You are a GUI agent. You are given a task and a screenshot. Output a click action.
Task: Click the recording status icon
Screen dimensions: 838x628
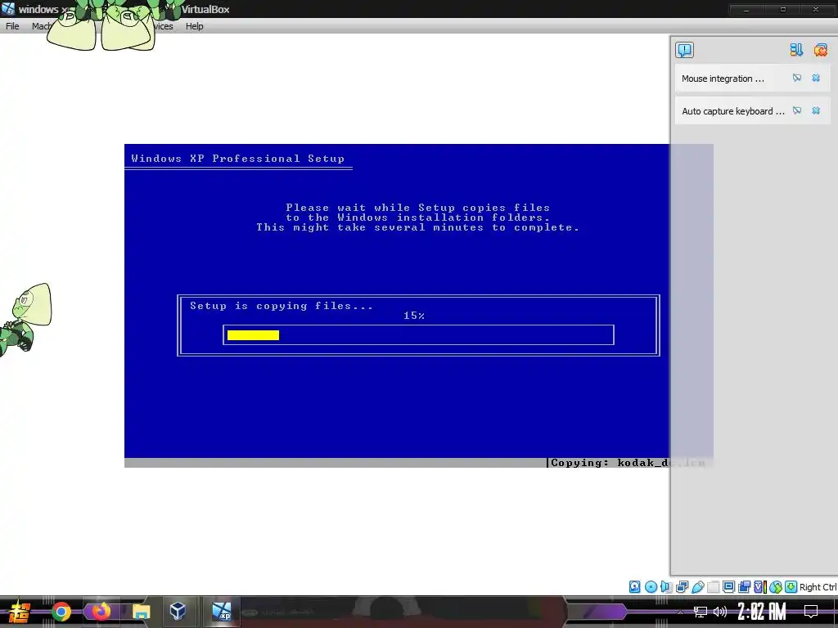744,587
